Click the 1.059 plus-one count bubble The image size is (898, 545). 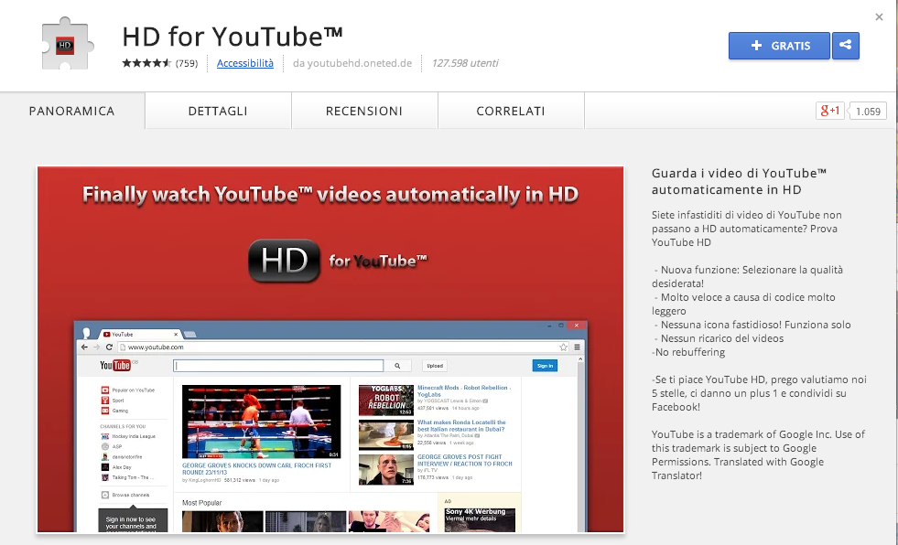click(868, 112)
